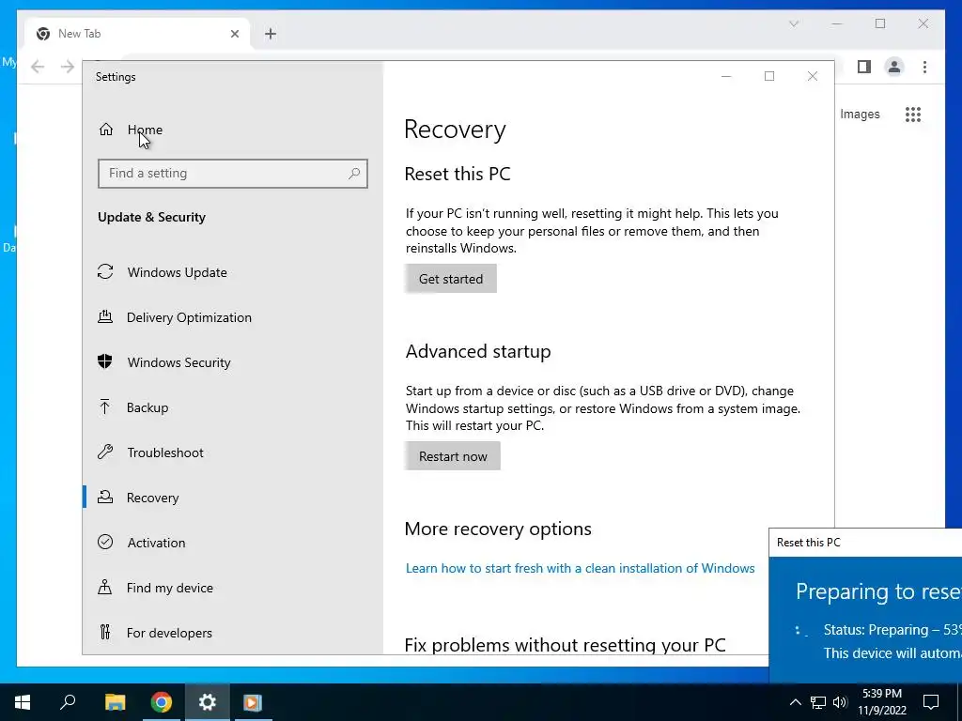Screen dimensions: 962x721
Task: Click Get started under Reset this PC
Action: point(450,278)
